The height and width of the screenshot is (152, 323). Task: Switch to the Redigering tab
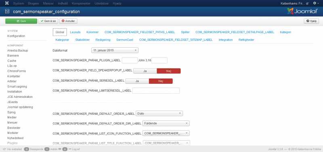(103, 40)
